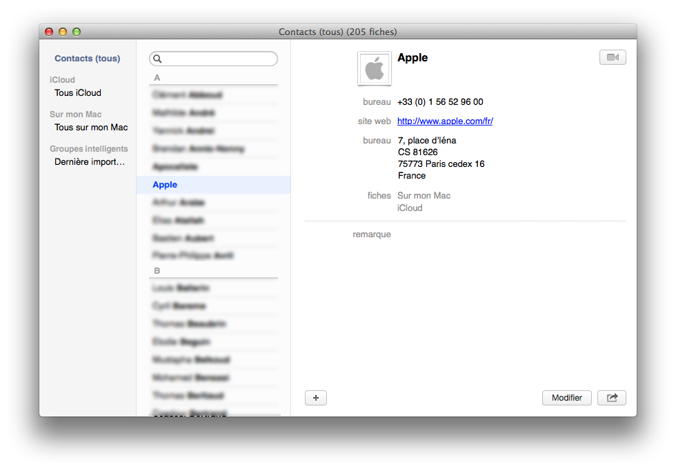
Task: Click the iCloud sidebar section header
Action: tap(62, 80)
